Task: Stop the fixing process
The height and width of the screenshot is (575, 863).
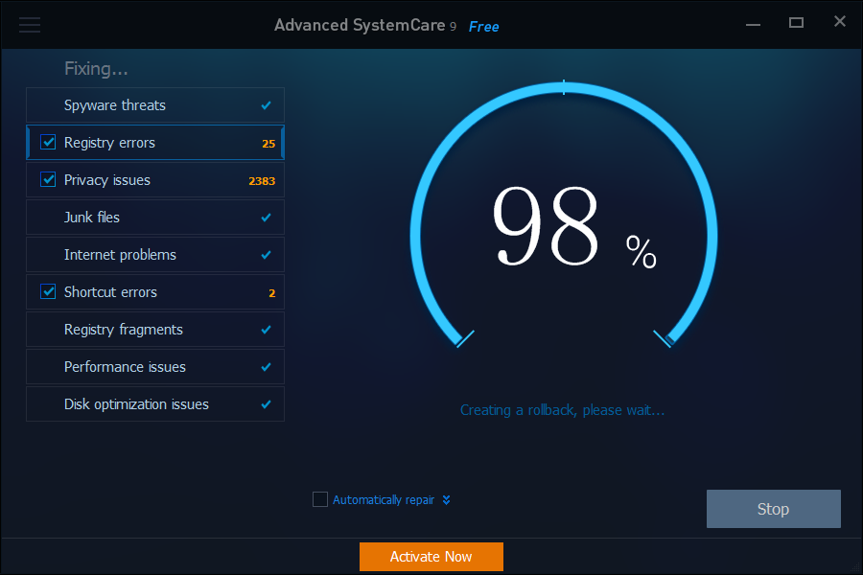Action: coord(773,509)
